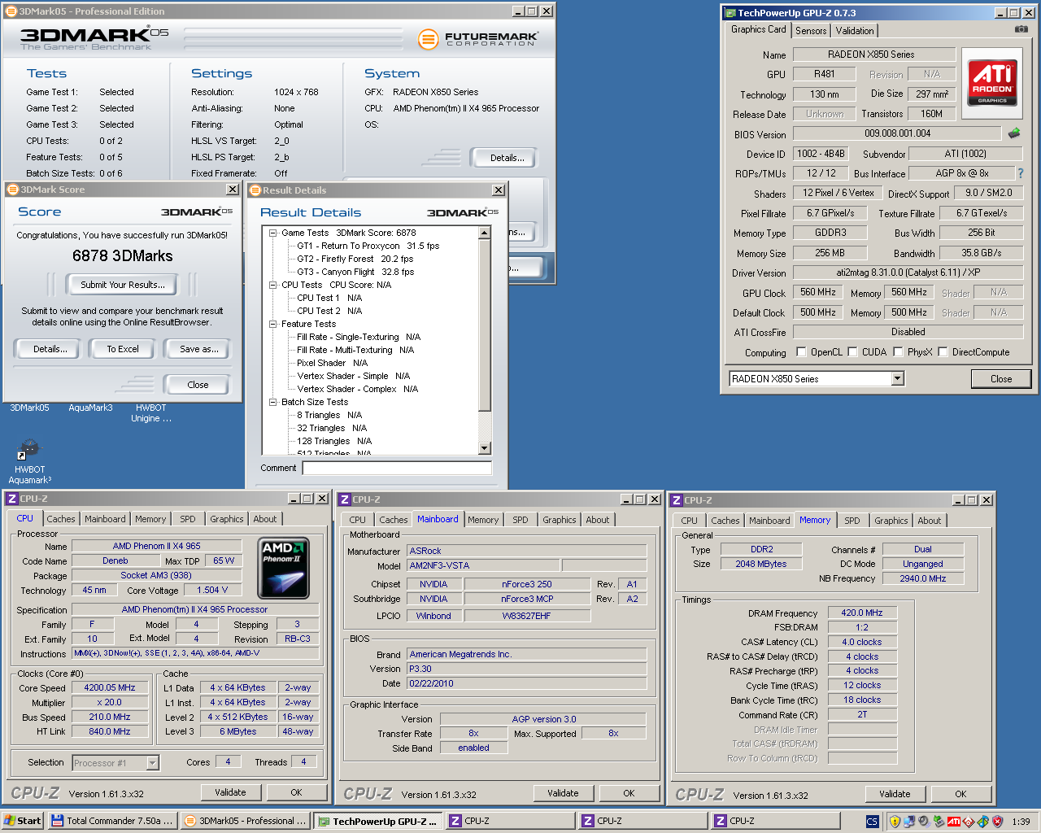Toggle the DirectCompute checkbox

[943, 351]
